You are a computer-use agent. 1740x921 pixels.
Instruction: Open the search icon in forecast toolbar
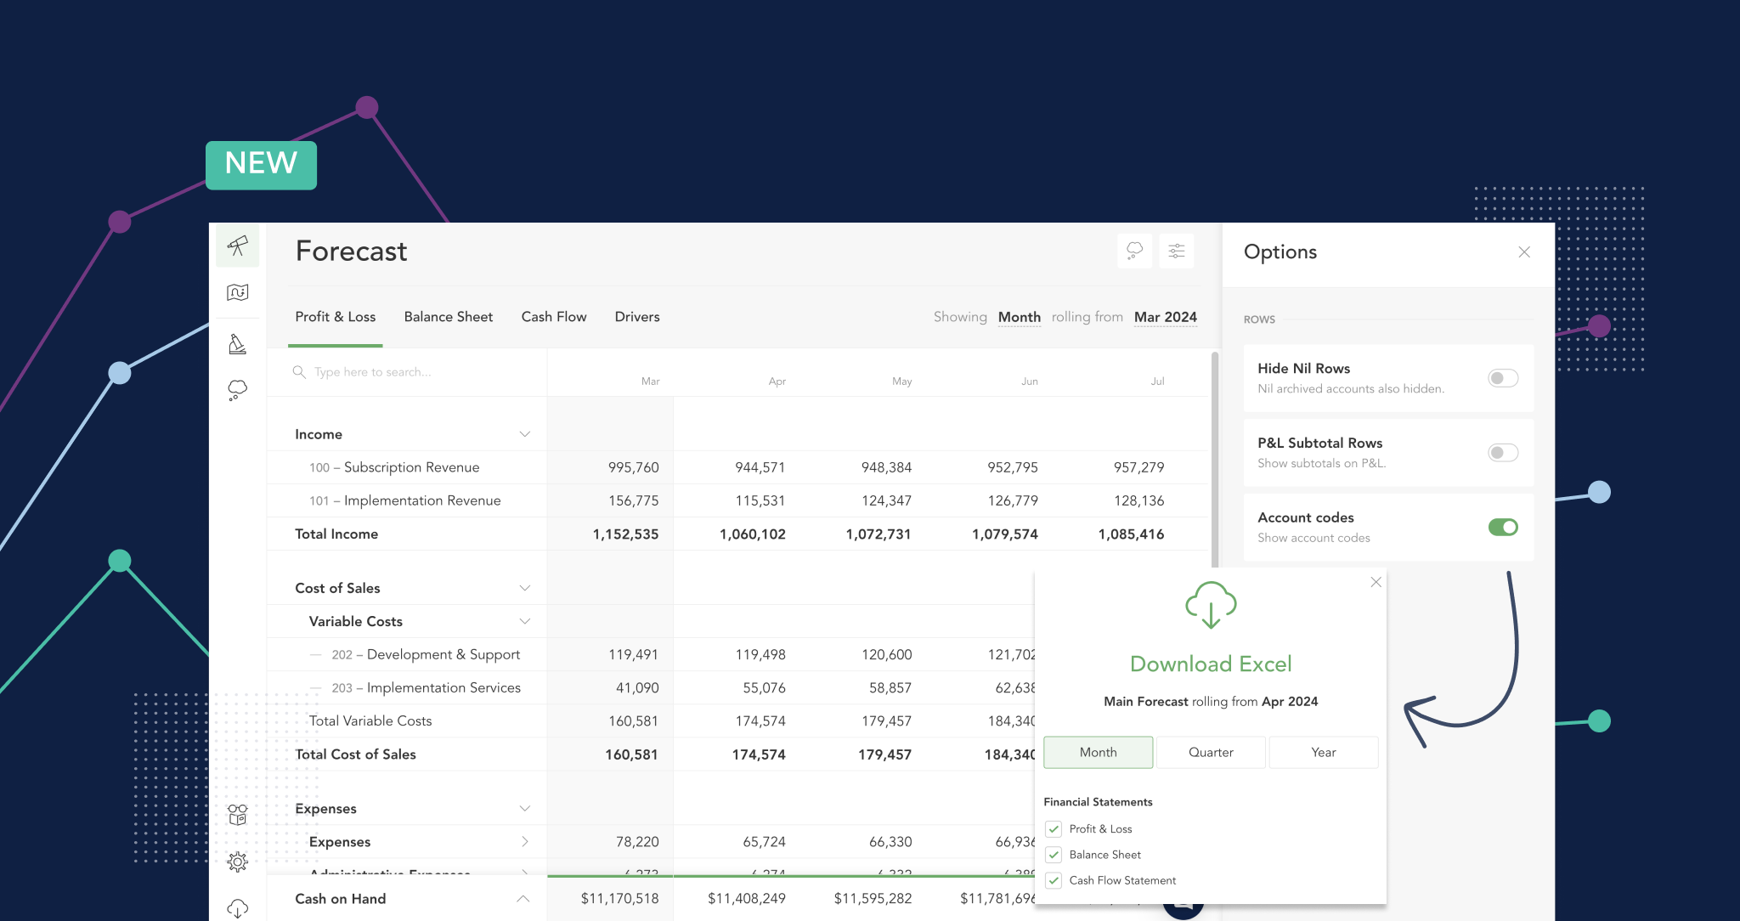299,372
